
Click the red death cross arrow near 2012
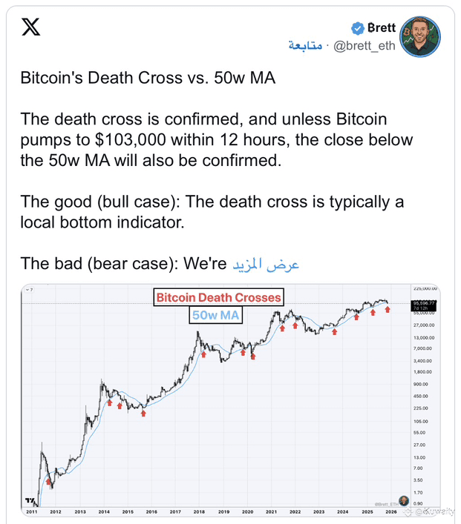[x=49, y=481]
